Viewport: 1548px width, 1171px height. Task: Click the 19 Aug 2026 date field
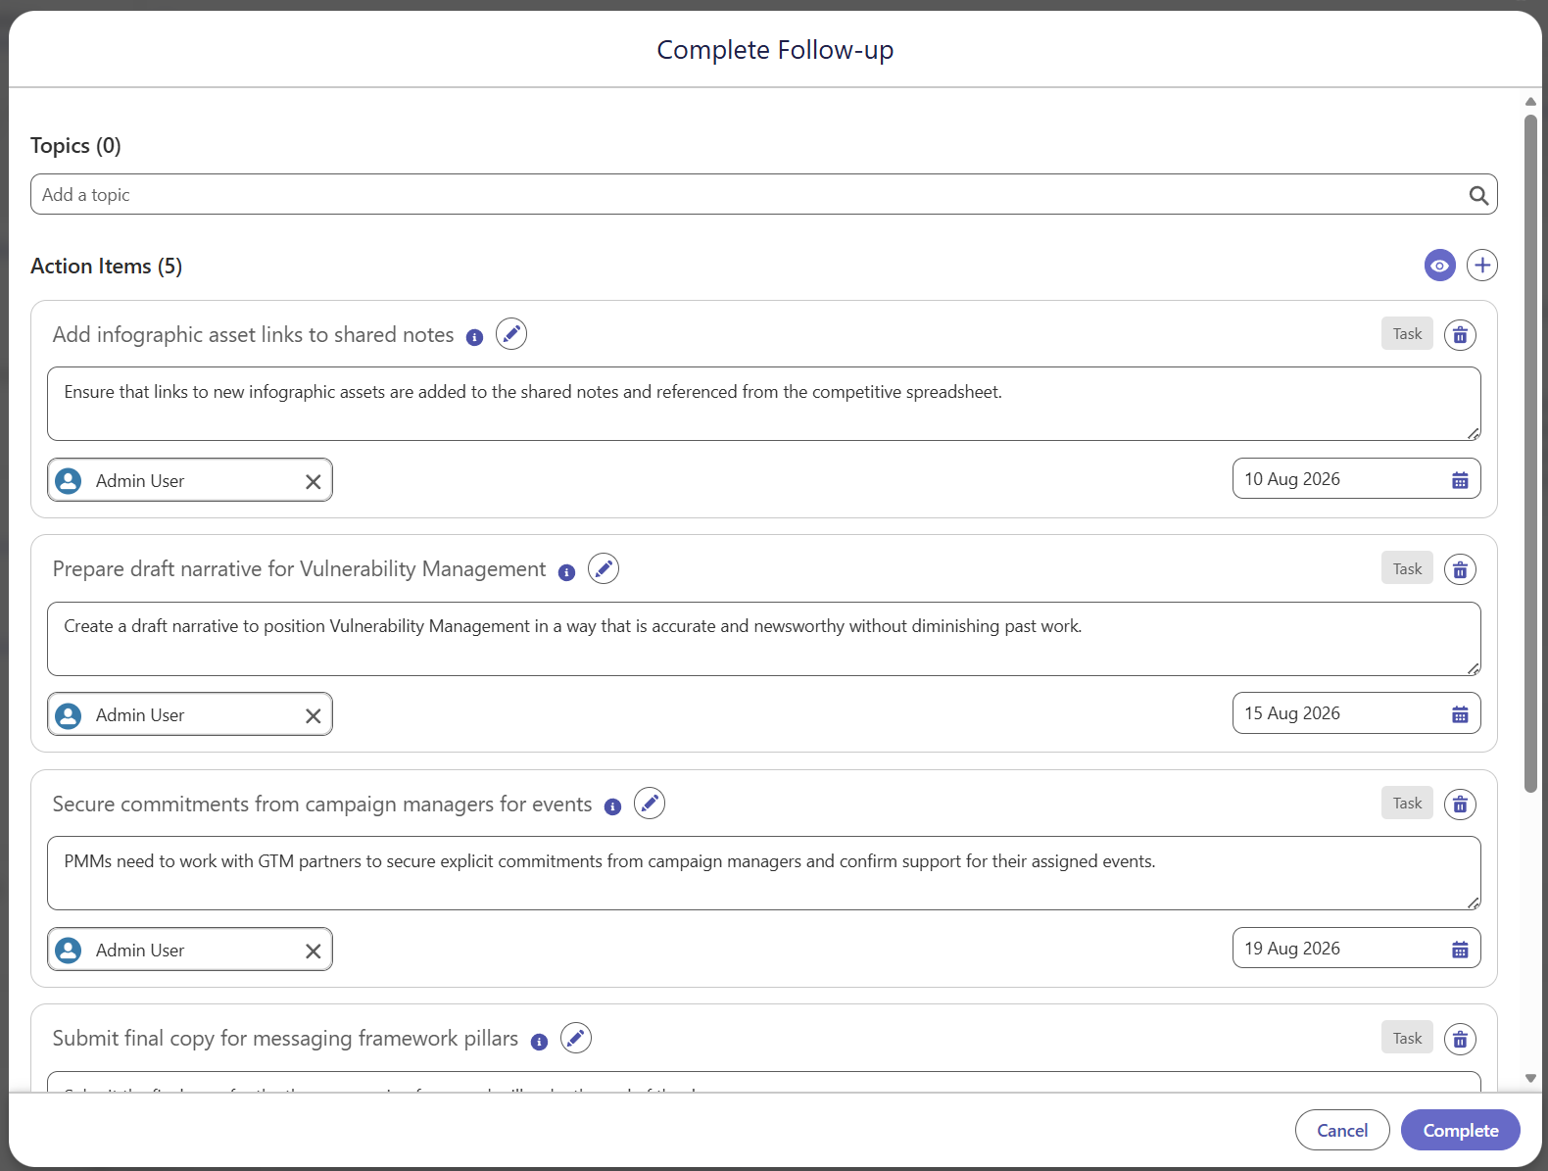(1356, 949)
